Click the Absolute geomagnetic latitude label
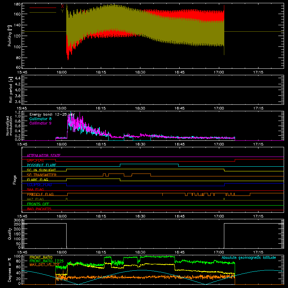This screenshot has height=288, width=288. (249, 257)
